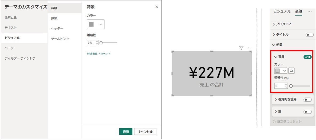Switch to the ビジュアル tab in the format pane
316x140 pixels.
click(282, 11)
